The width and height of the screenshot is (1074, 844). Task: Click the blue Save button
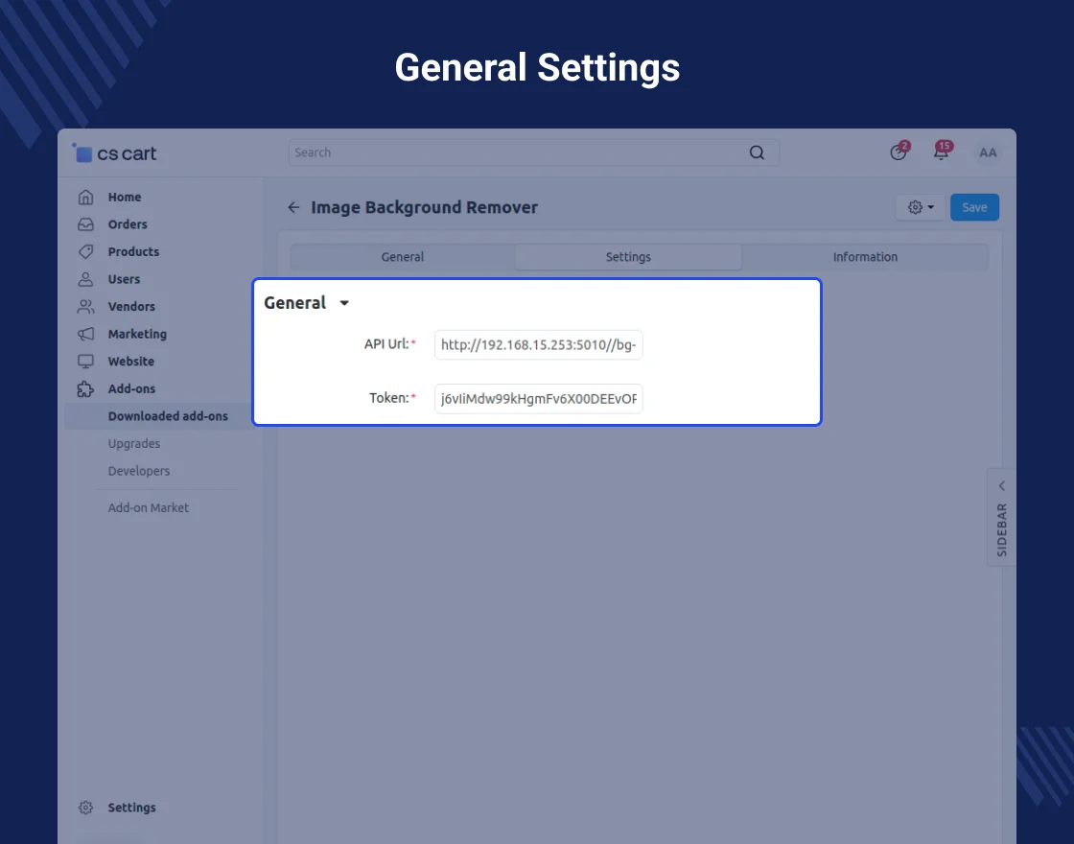pos(974,208)
